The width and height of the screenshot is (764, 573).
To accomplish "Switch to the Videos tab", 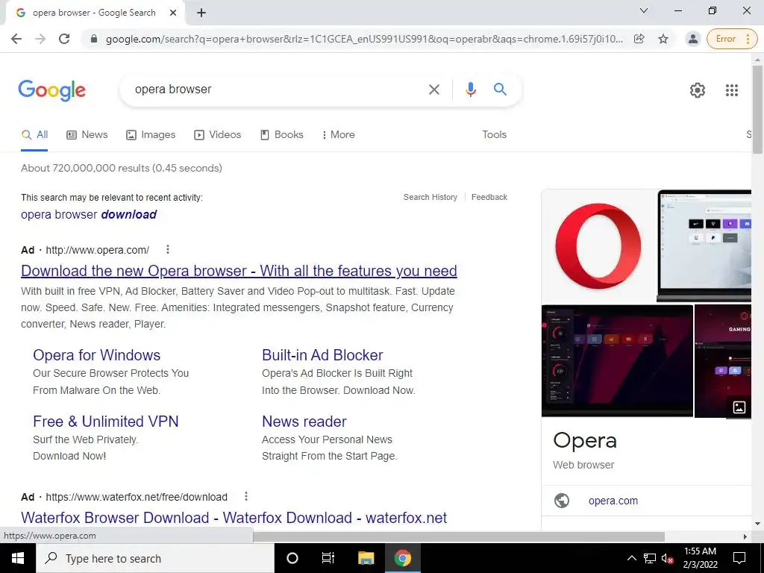I will click(217, 135).
